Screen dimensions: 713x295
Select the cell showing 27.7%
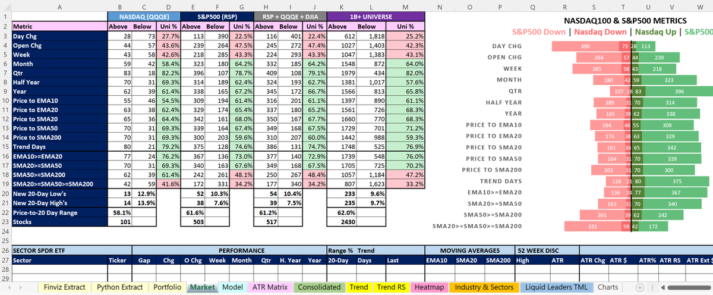click(169, 36)
